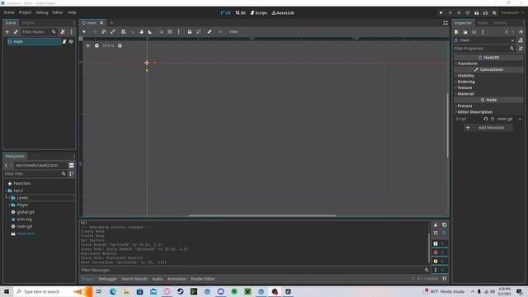Click the list-select nodes tool

[x=123, y=31]
